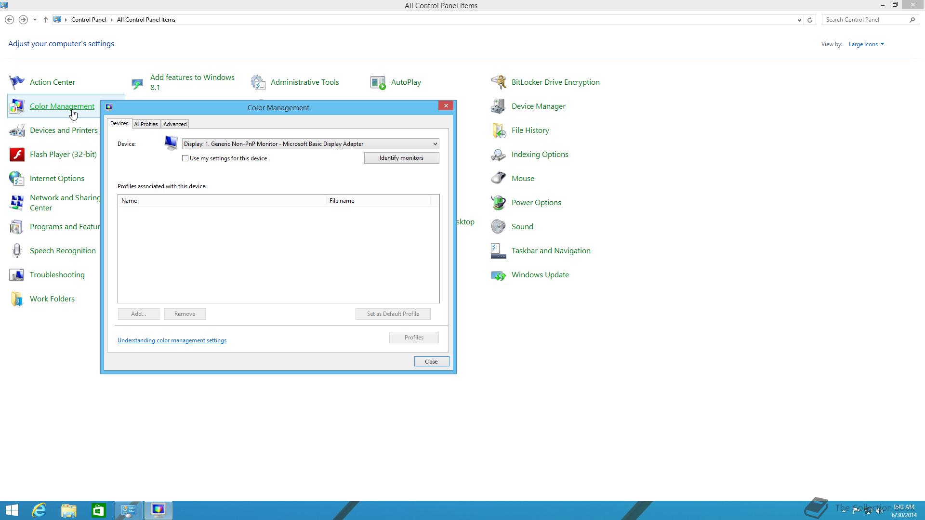The image size is (925, 520).
Task: Open Power Options icon
Action: coord(499,203)
